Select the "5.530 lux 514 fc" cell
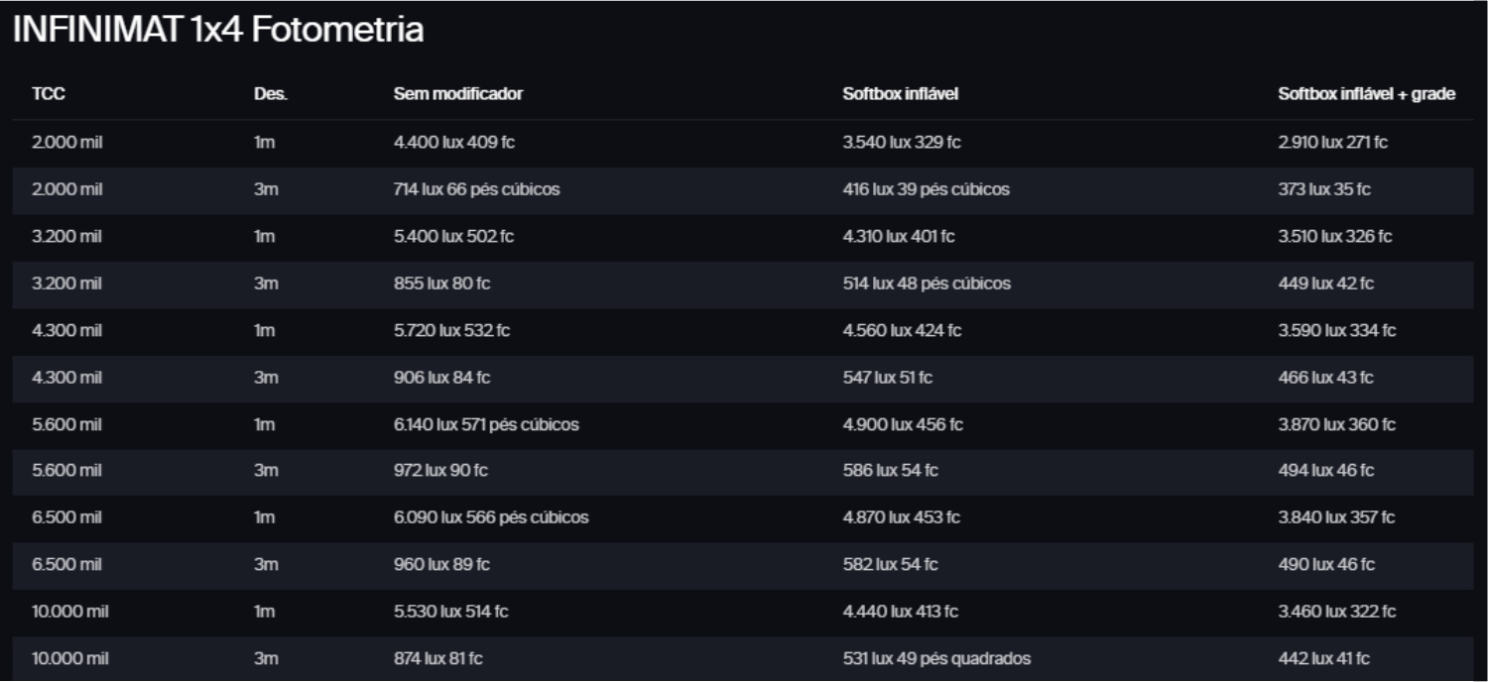1488x682 pixels. 450,612
